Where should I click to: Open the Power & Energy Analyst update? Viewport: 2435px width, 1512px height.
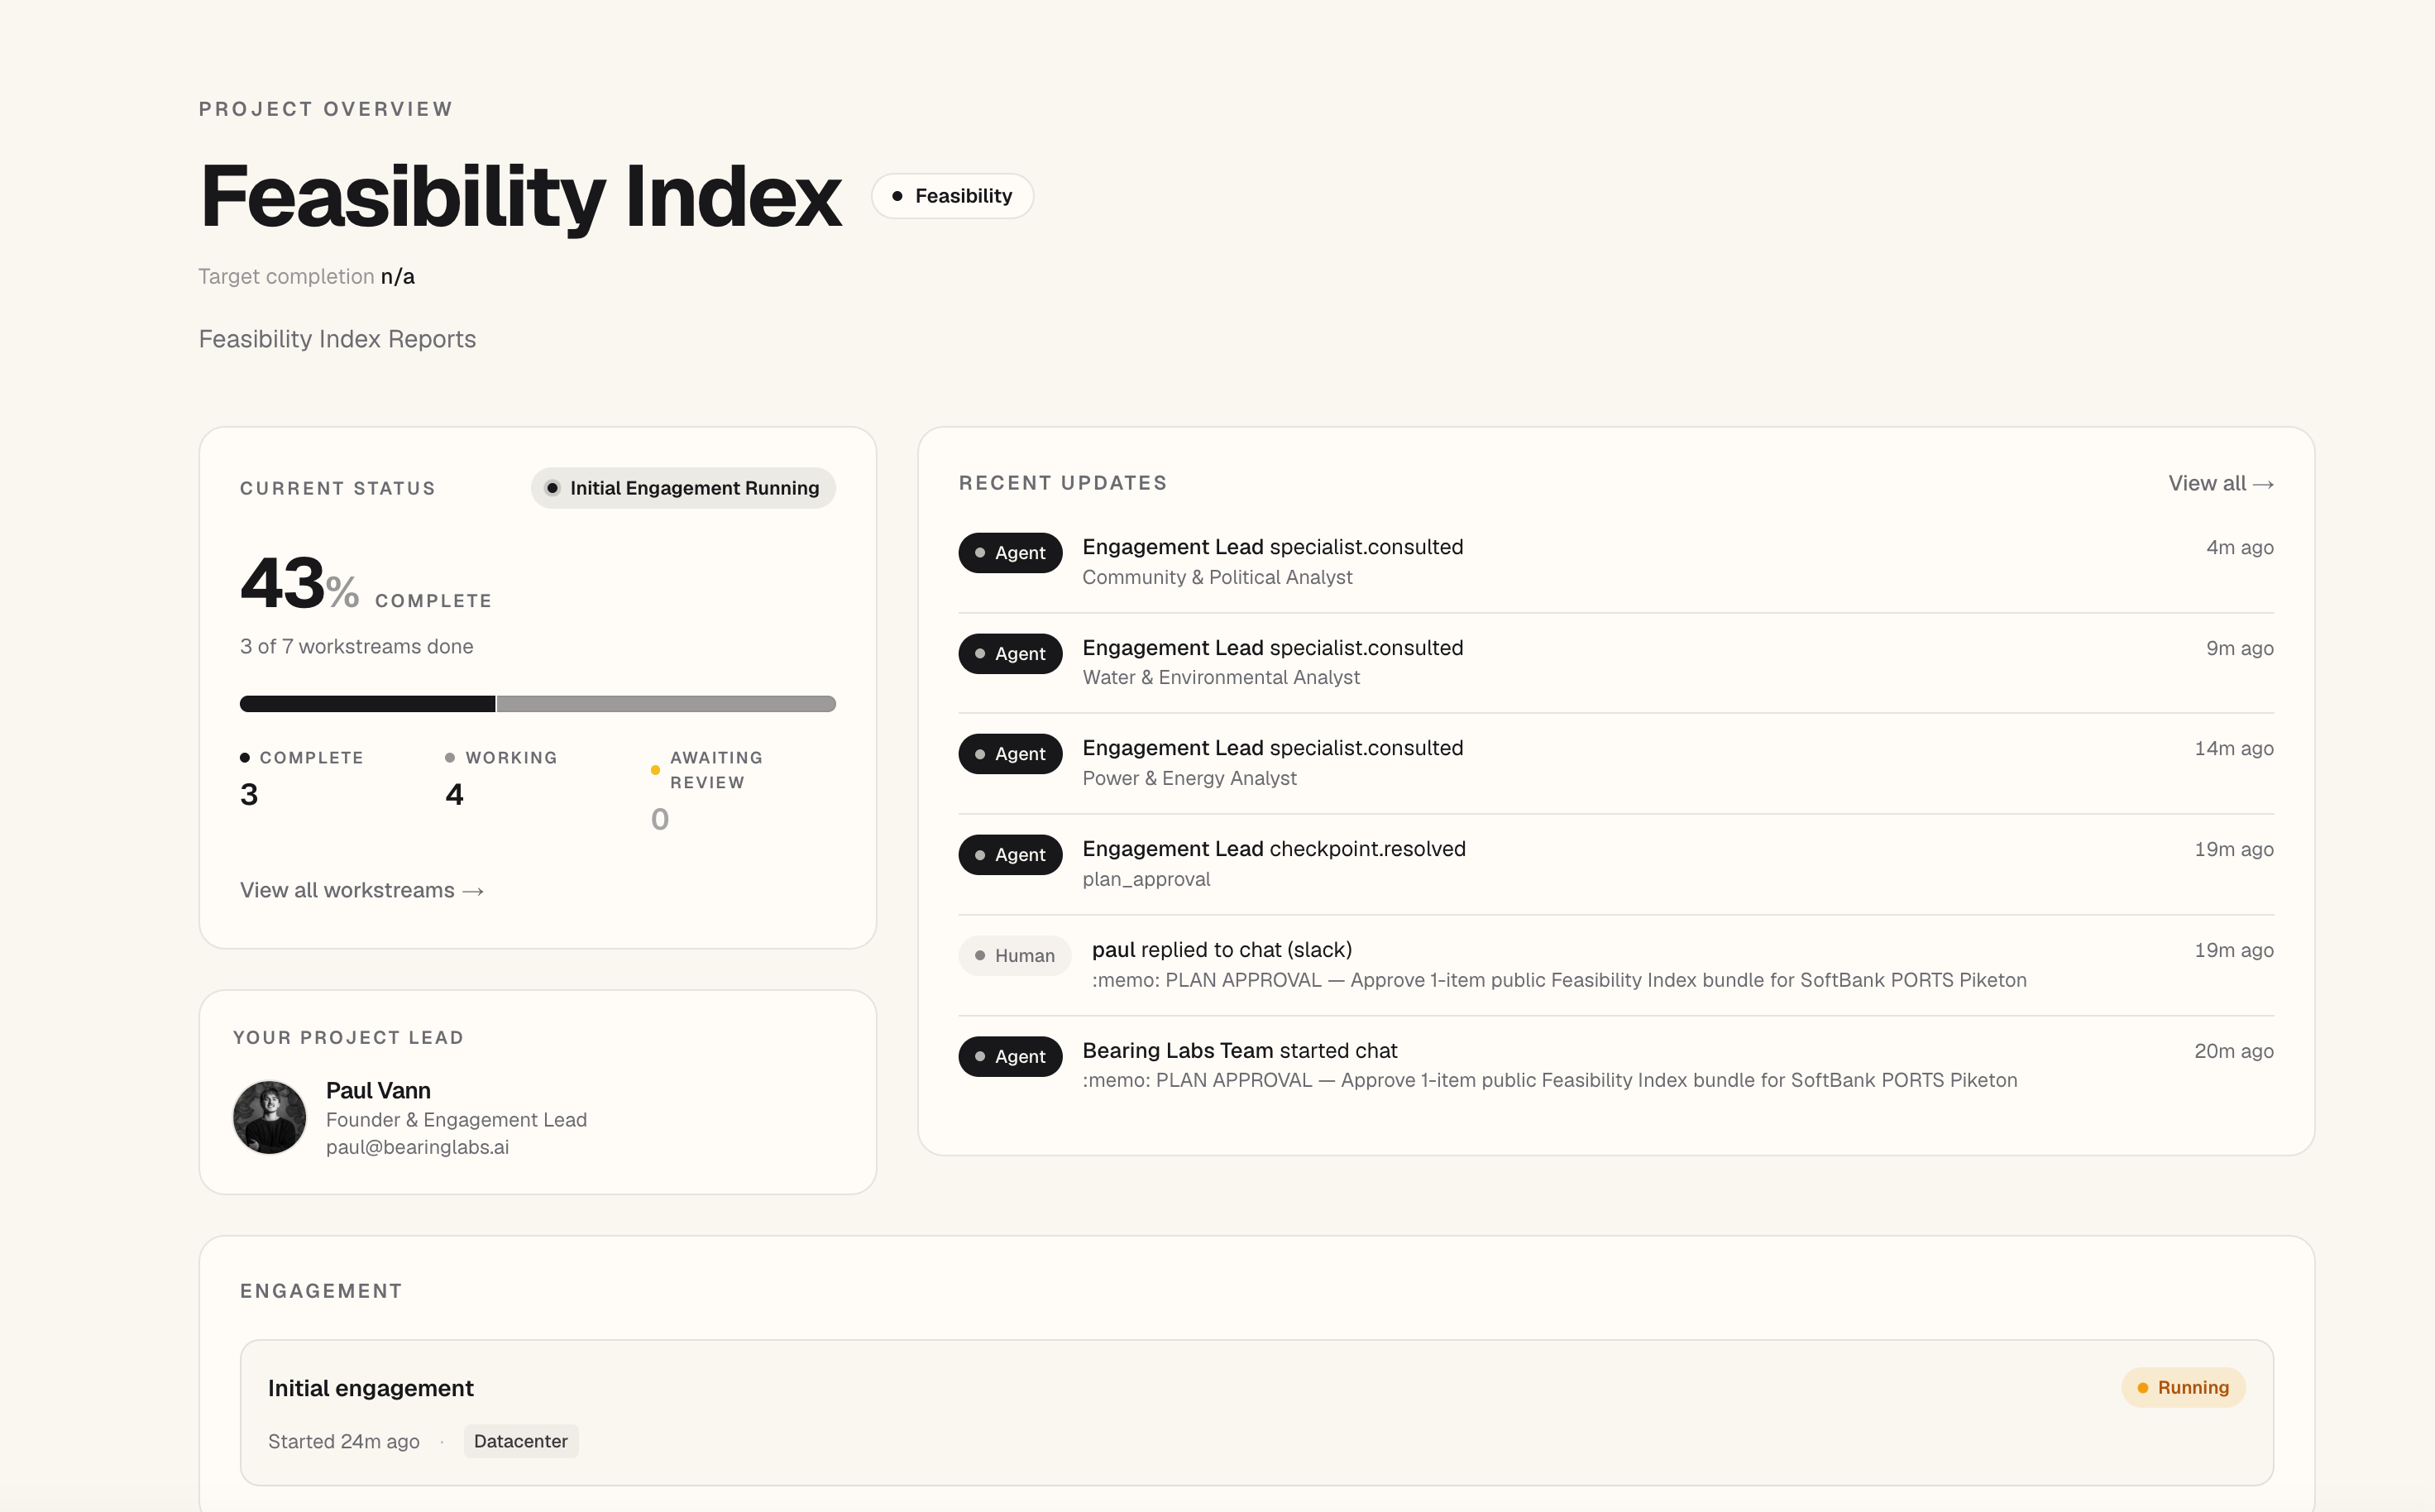click(x=1616, y=763)
